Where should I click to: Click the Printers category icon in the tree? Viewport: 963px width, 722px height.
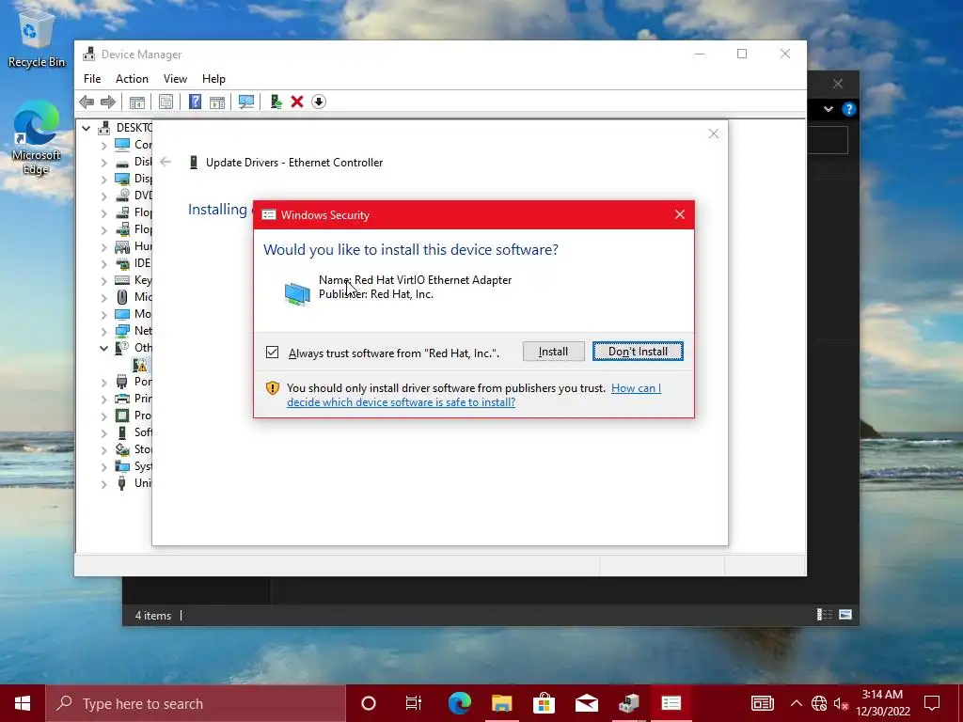coord(122,399)
